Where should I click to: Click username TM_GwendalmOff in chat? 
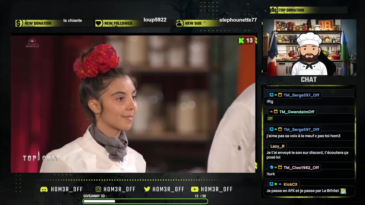(297, 112)
